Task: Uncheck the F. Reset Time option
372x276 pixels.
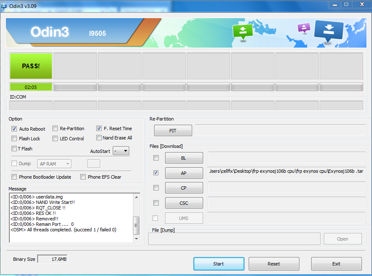Action: [x=99, y=128]
